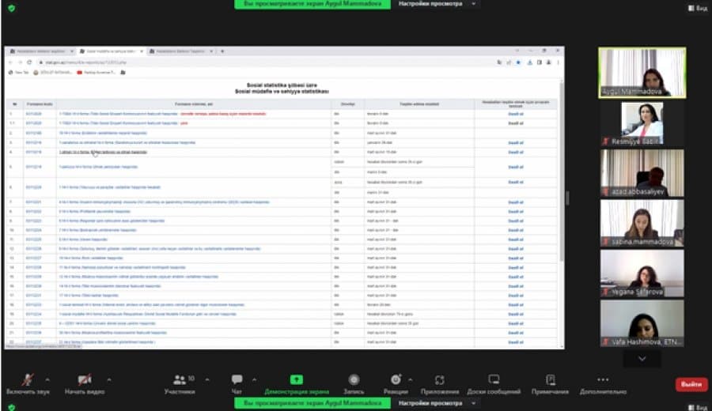
Task: Click Daxil ol link in table row 12
Action: (x=515, y=249)
